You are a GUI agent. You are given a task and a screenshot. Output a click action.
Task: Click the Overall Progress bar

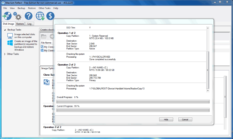(133, 102)
